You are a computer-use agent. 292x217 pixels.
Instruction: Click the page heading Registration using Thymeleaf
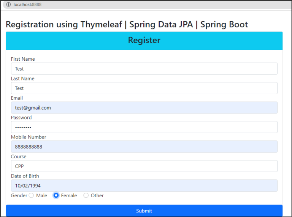(127, 24)
